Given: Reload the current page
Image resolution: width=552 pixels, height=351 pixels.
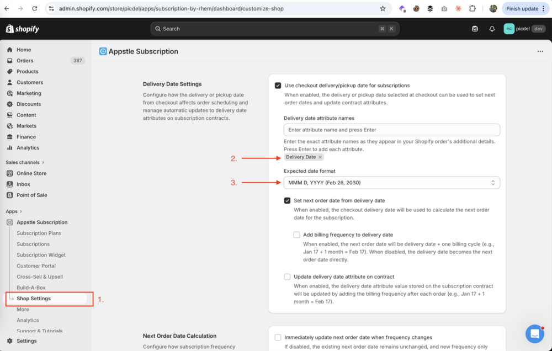Looking at the screenshot, I should pyautogui.click(x=34, y=8).
